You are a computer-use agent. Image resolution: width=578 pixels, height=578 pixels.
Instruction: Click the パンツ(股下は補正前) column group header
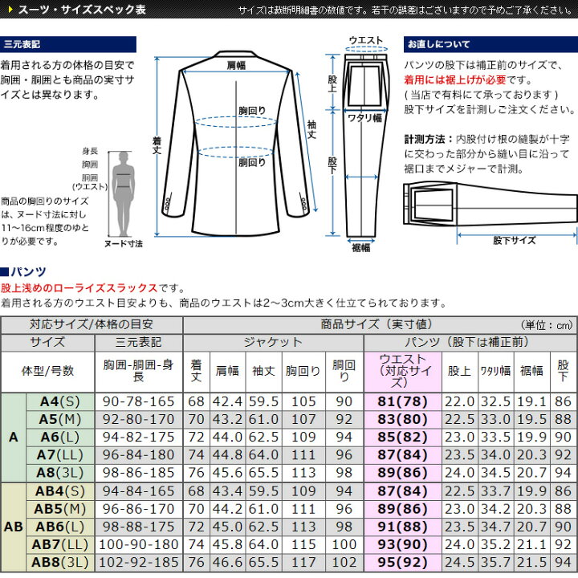point(469,342)
